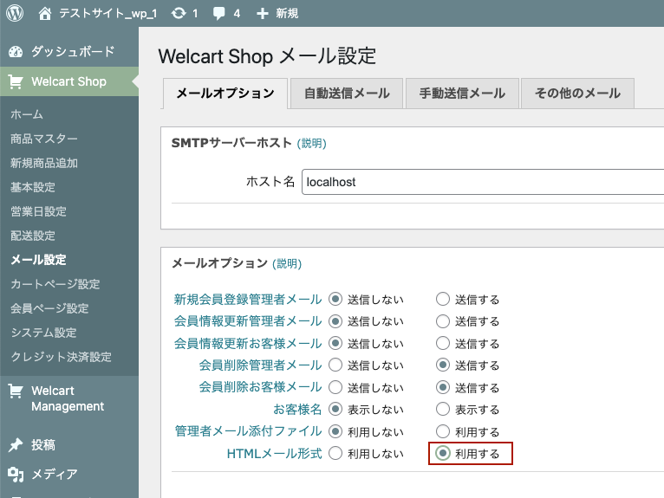664x498 pixels.
Task: Click the updates refresh icon
Action: click(179, 14)
